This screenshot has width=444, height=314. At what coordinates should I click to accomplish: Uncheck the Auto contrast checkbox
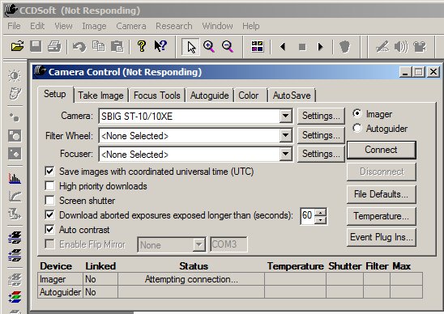49,229
